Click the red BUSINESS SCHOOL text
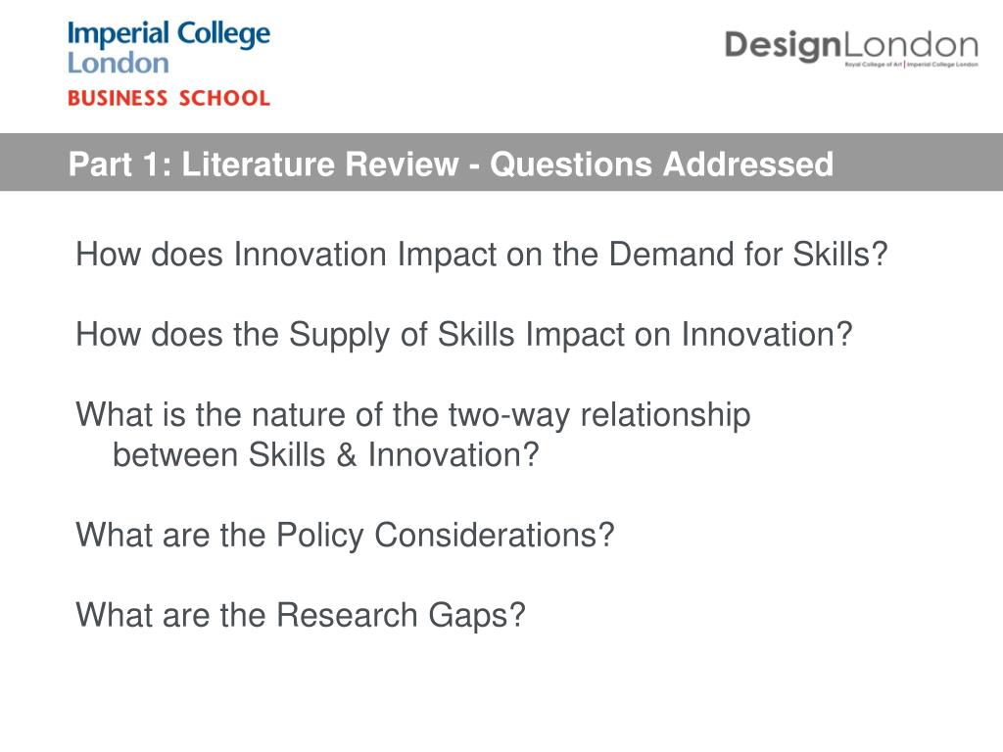Image resolution: width=1003 pixels, height=752 pixels. [168, 98]
